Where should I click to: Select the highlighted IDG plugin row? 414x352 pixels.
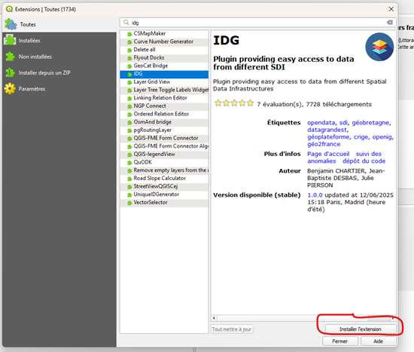pos(164,74)
